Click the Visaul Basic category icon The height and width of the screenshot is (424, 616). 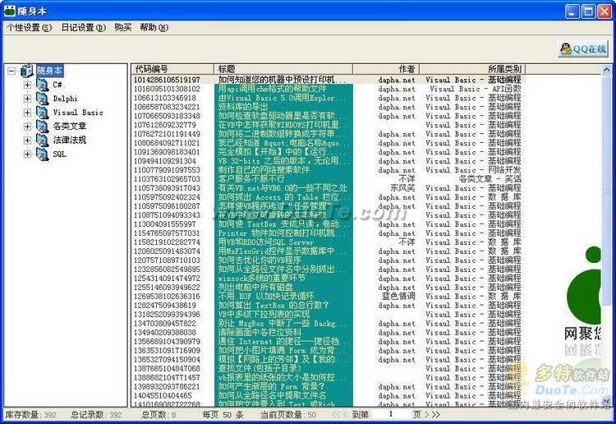tap(42, 112)
